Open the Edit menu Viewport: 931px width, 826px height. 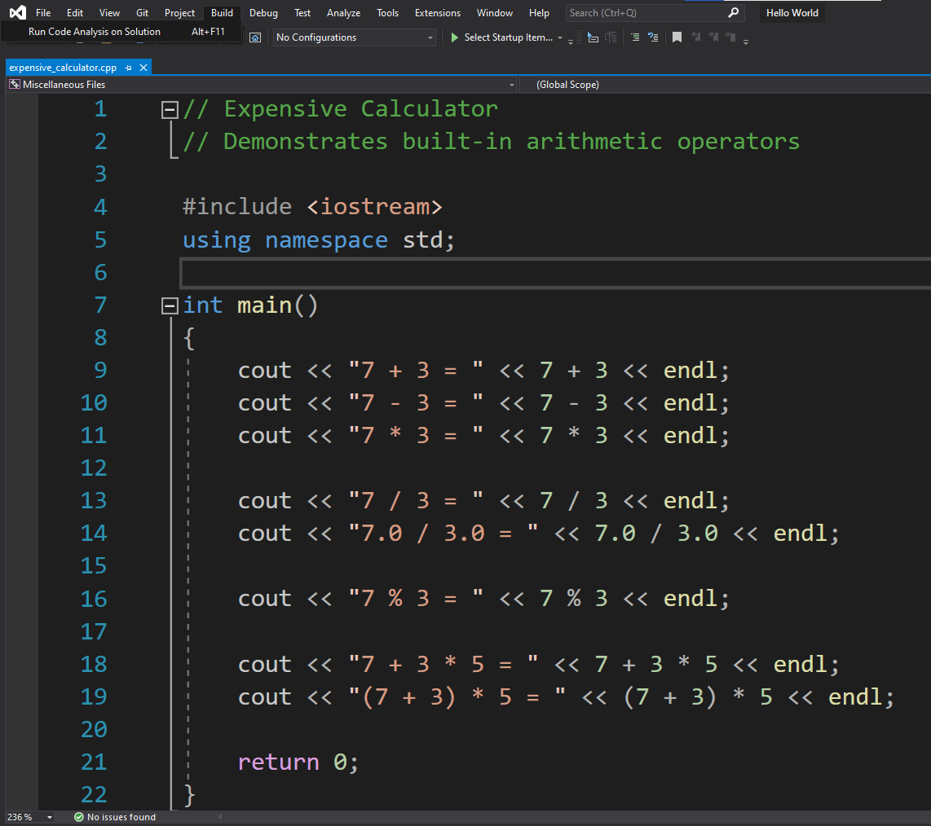(75, 12)
